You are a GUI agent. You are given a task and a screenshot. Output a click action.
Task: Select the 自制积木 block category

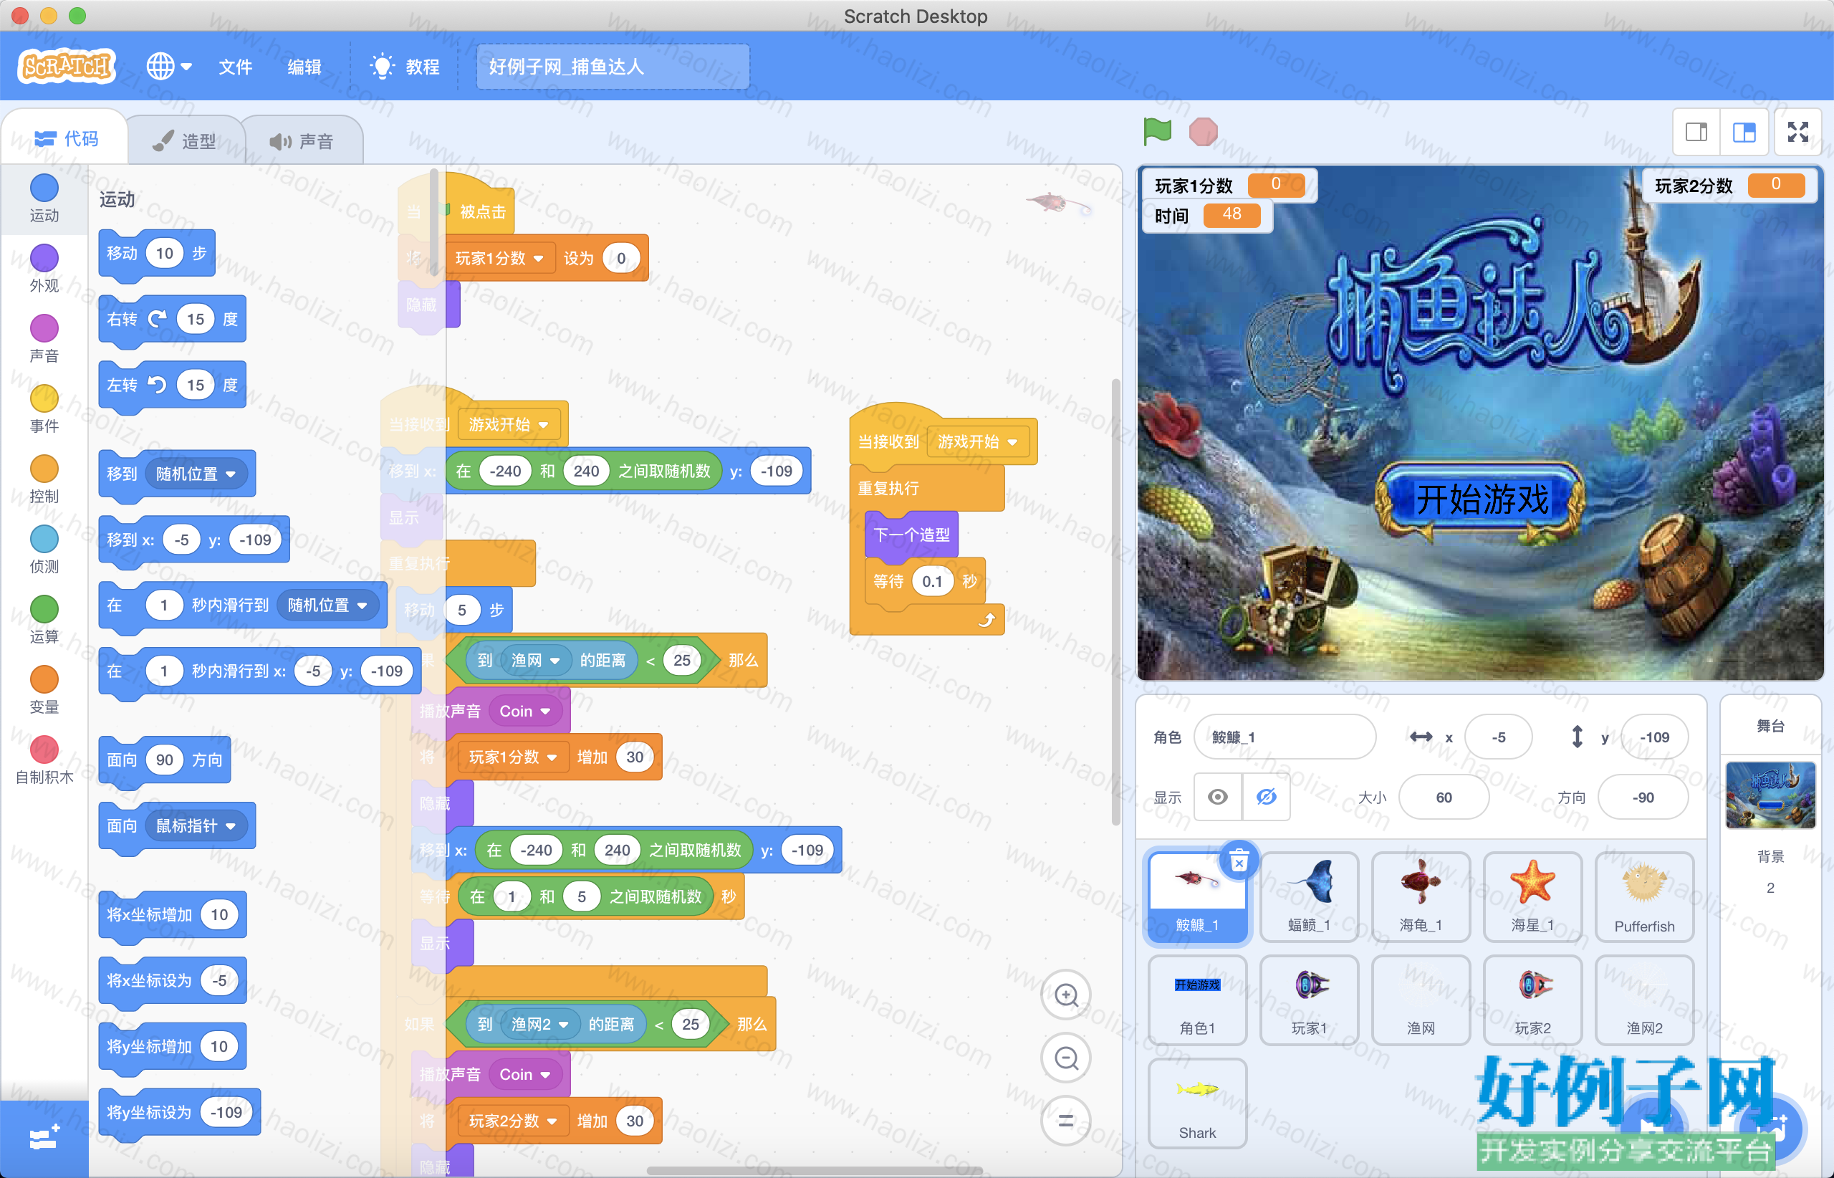click(x=44, y=761)
